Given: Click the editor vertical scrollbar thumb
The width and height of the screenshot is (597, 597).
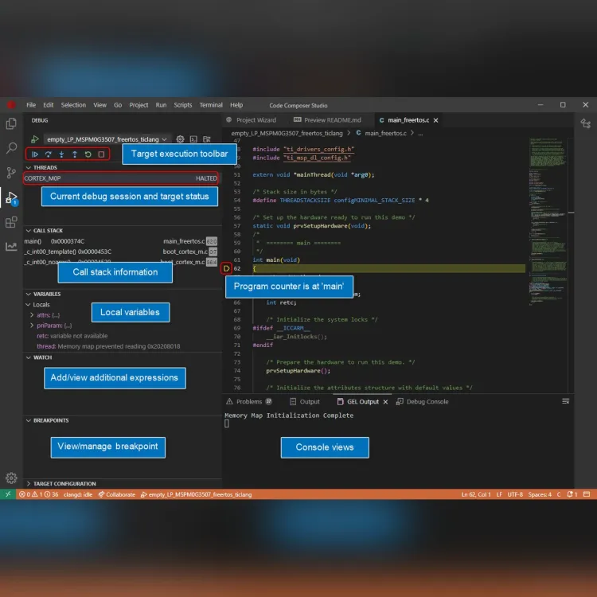Looking at the screenshot, I should pos(571,213).
